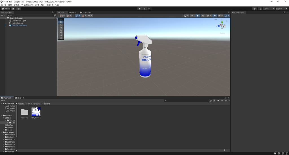Select the Rotate tool in scene overlay

pos(61,28)
